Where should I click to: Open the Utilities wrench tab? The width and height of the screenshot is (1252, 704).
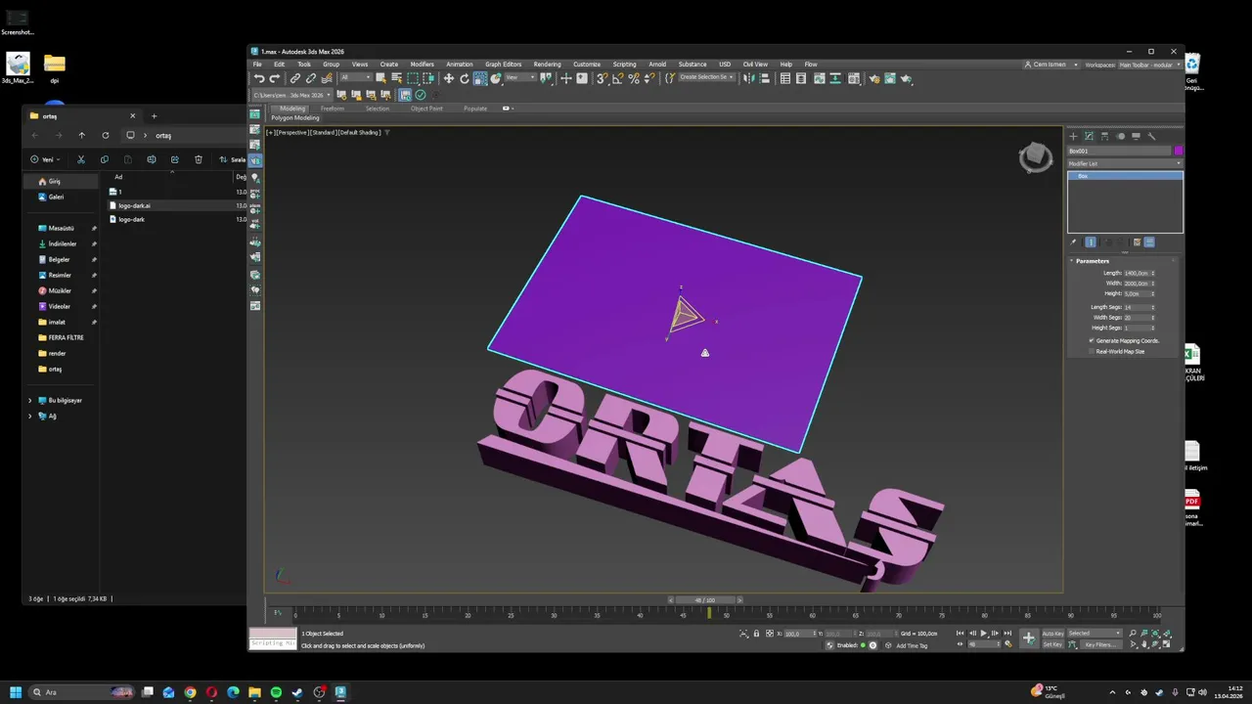coord(1152,136)
